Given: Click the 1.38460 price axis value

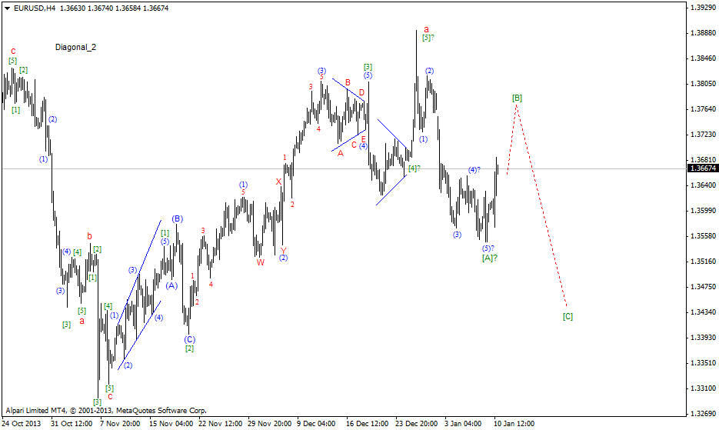Looking at the screenshot, I should 703,58.
